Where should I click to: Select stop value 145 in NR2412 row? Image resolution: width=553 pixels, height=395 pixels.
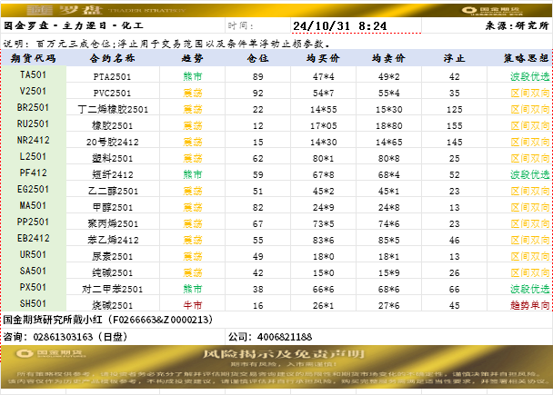[454, 142]
